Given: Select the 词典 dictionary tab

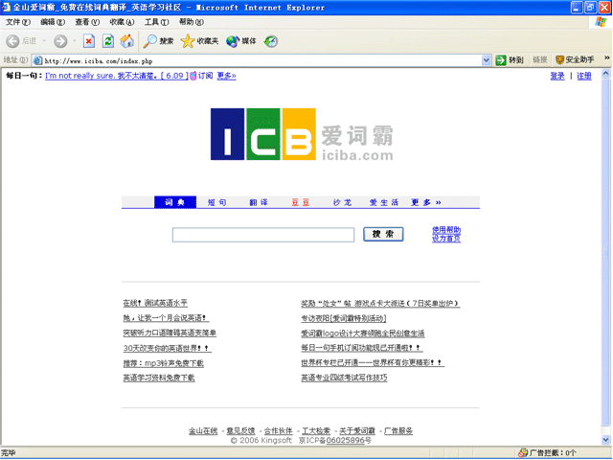Looking at the screenshot, I should click(174, 202).
